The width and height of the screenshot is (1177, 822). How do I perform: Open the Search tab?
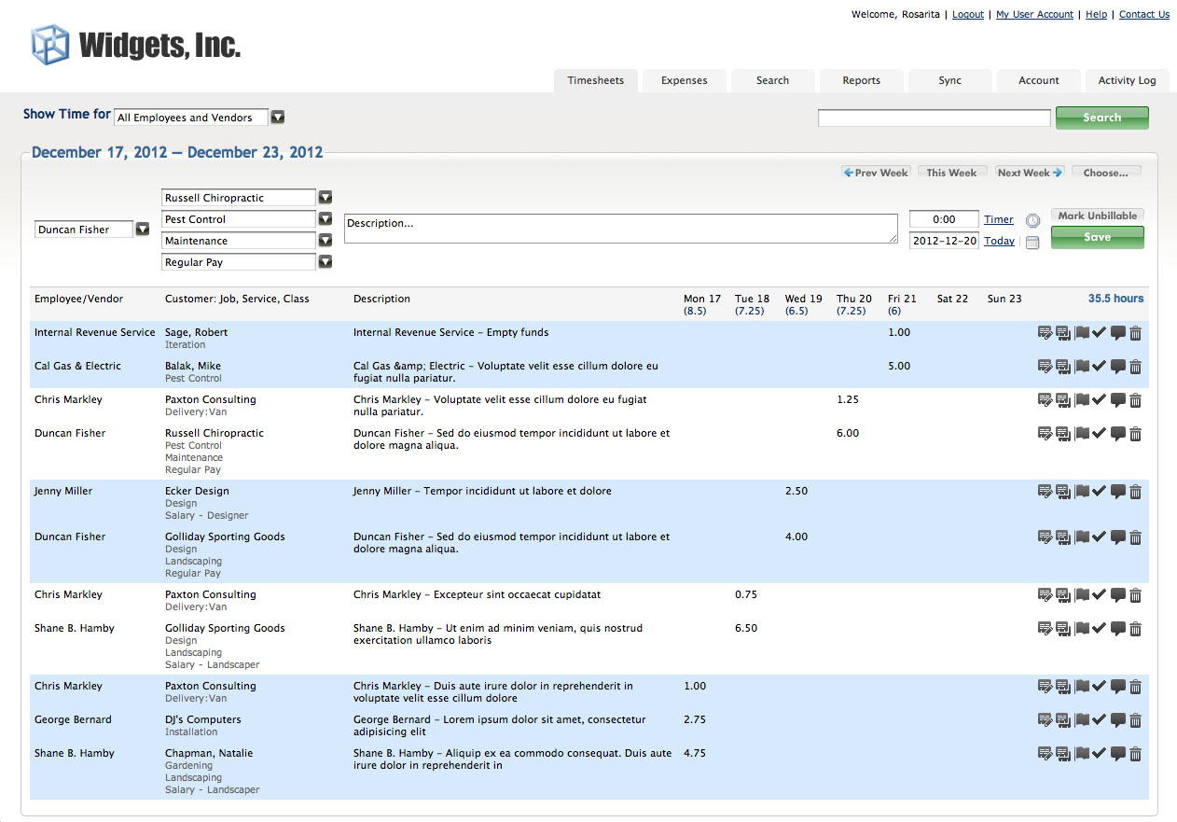tap(773, 81)
